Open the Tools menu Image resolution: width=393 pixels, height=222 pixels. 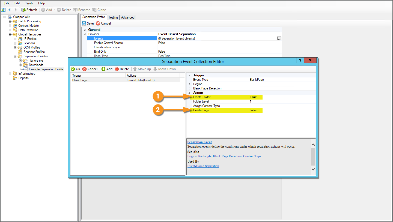tap(29, 3)
